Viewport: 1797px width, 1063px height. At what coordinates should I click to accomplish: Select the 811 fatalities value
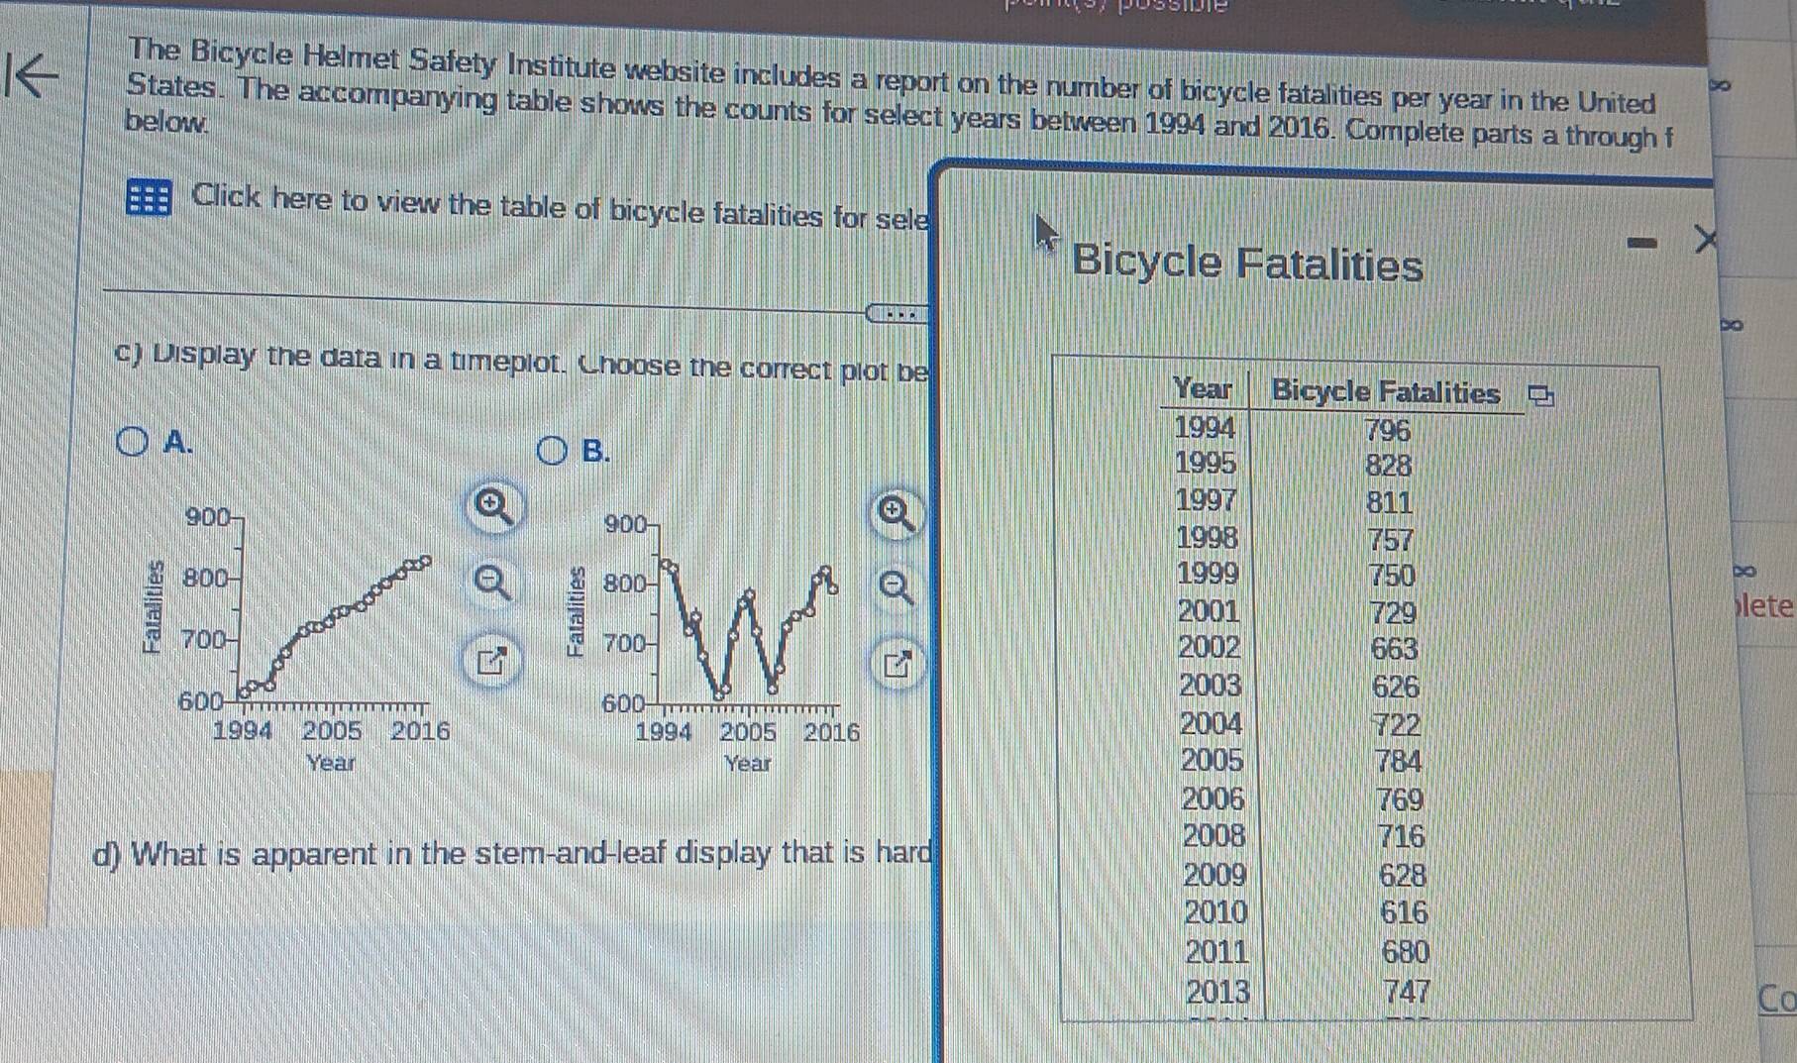click(x=1390, y=502)
